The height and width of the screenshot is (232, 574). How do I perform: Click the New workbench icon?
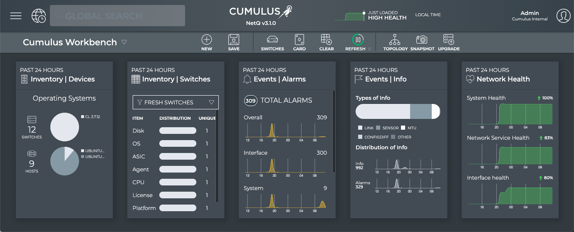207,40
